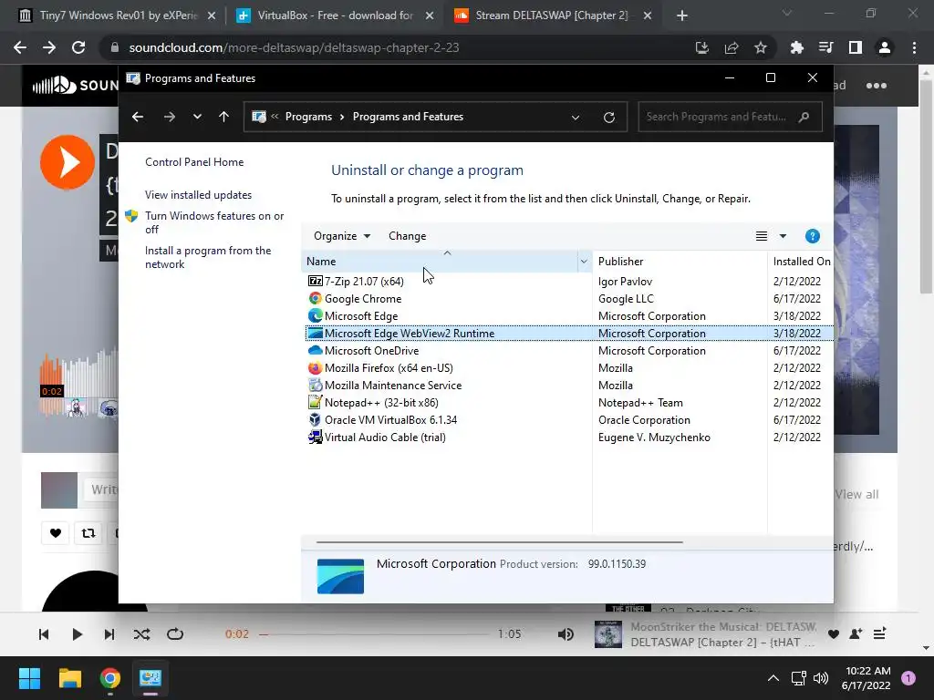Click the play button in the bottom bar

(77, 634)
